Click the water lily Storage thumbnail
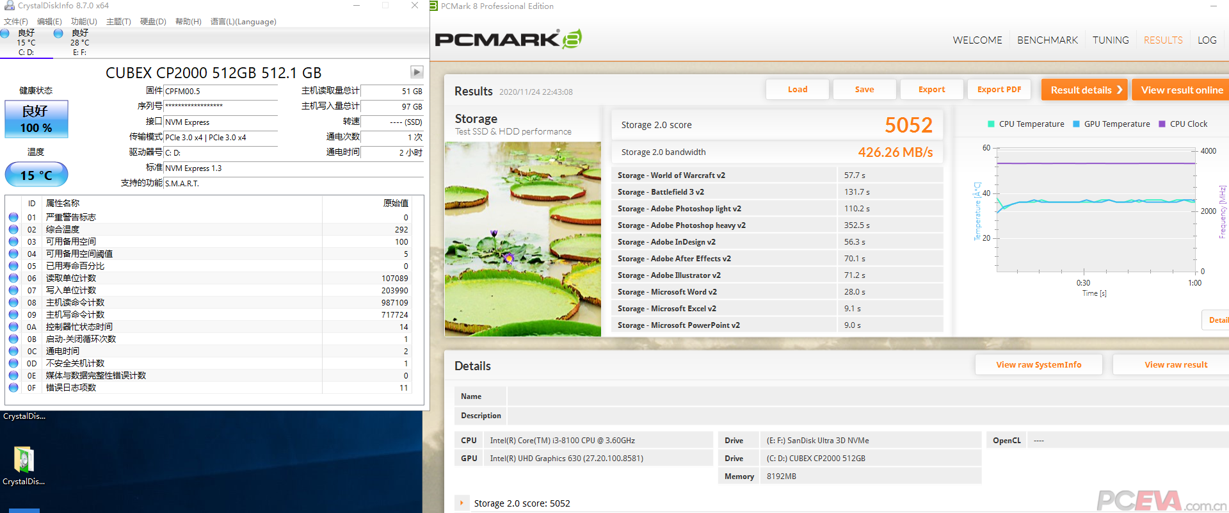Viewport: 1229px width, 513px height. coord(523,239)
